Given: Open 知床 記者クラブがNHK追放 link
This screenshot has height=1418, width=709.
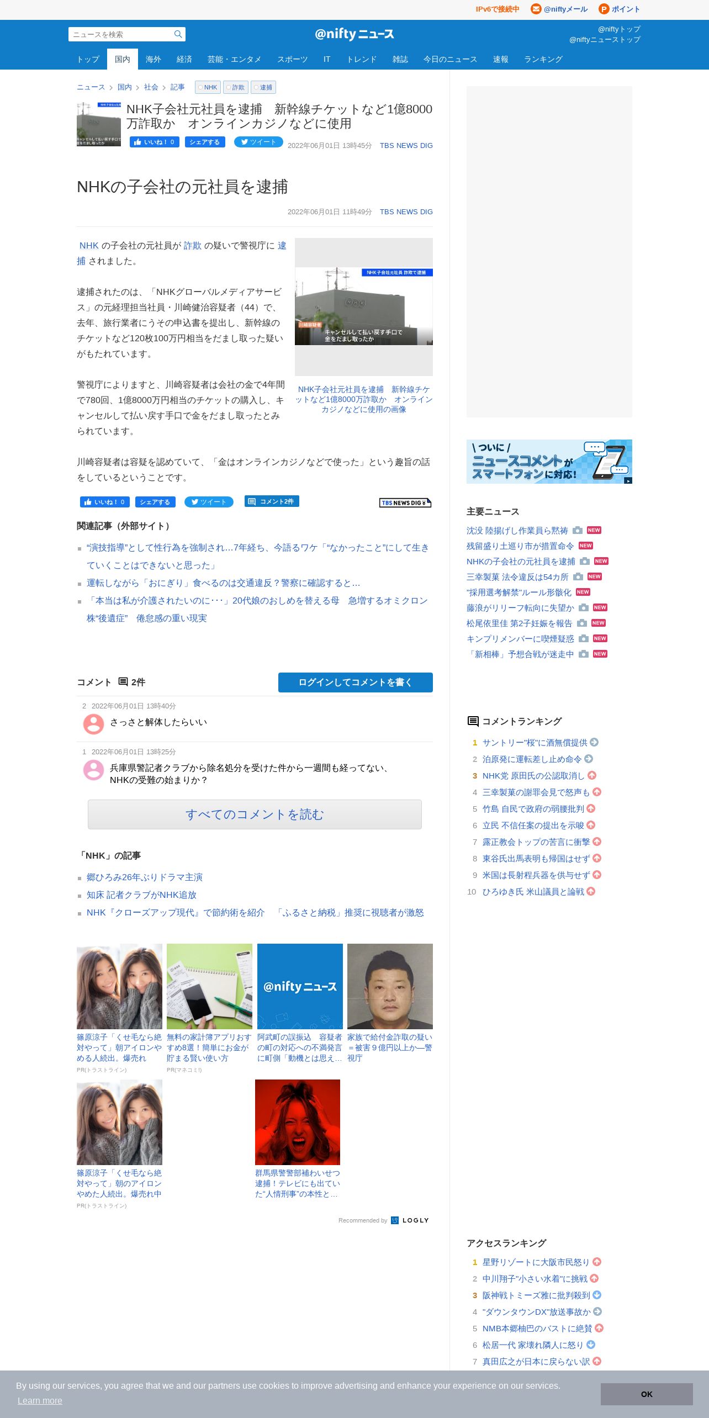Looking at the screenshot, I should pos(141,895).
